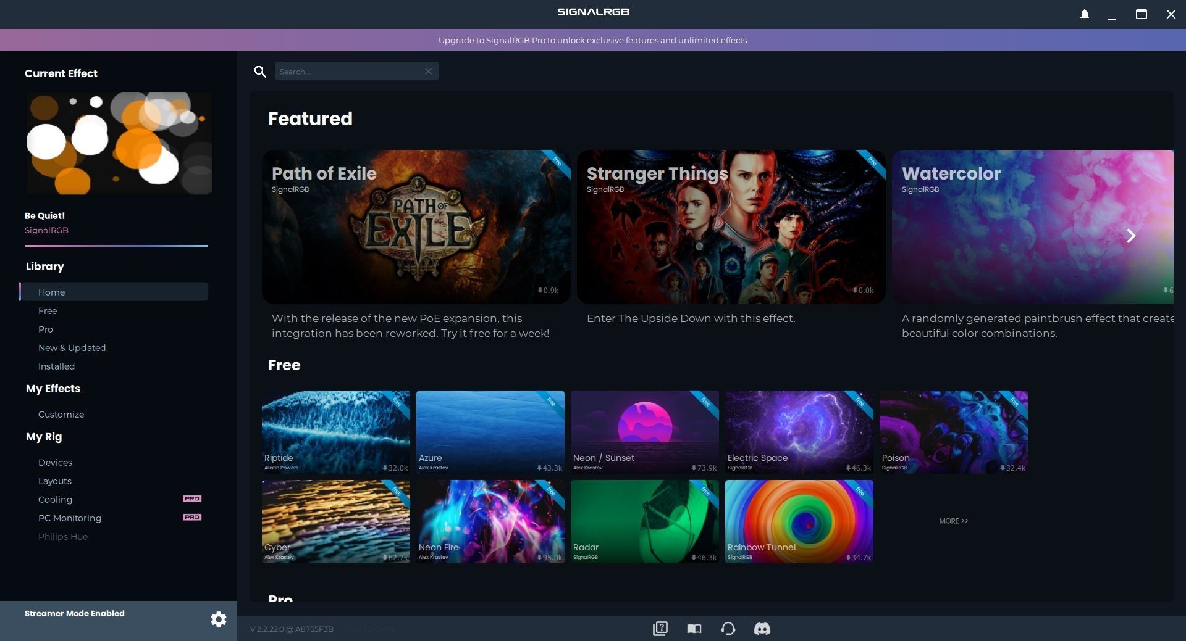Click the Be Quiet! effect name

click(x=44, y=215)
